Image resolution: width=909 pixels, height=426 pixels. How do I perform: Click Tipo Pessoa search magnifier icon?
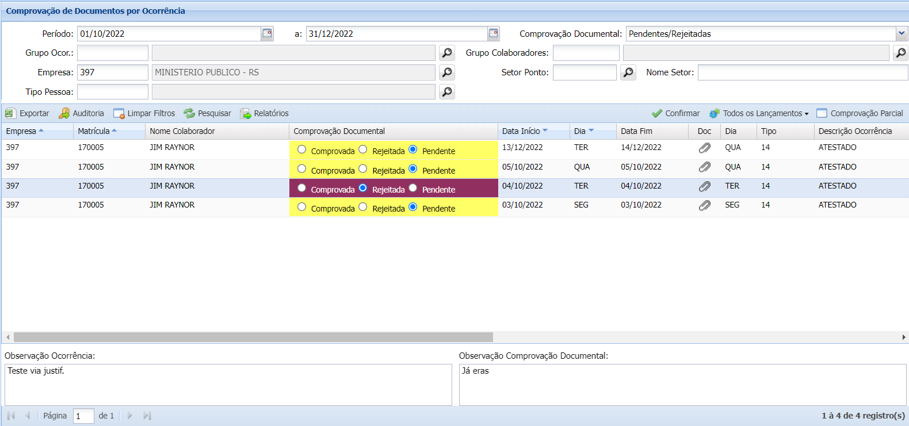click(x=447, y=92)
